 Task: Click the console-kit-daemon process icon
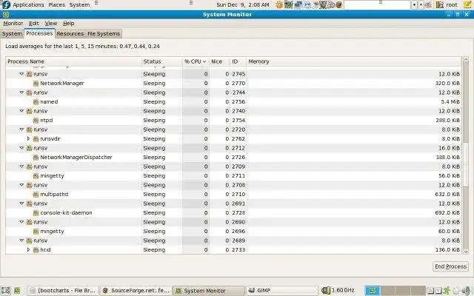pos(36,212)
